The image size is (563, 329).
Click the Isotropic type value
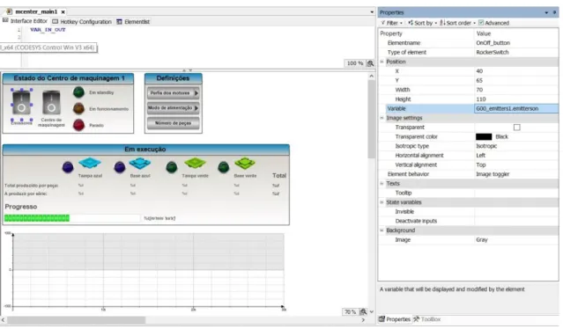click(x=516, y=146)
